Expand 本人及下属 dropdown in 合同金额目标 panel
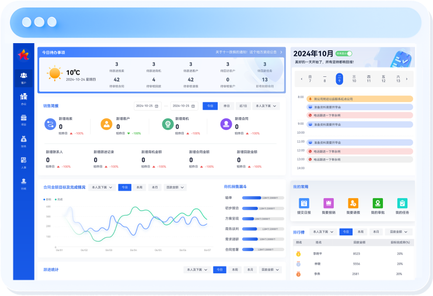Viewport: 433px width, 296px height. pos(102,188)
